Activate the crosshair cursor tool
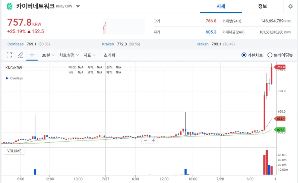298x183 pixels. [32, 55]
